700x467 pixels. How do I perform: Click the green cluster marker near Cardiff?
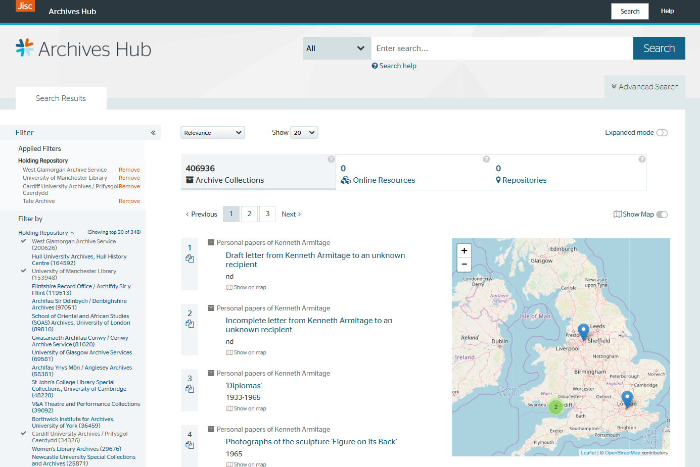tap(556, 406)
